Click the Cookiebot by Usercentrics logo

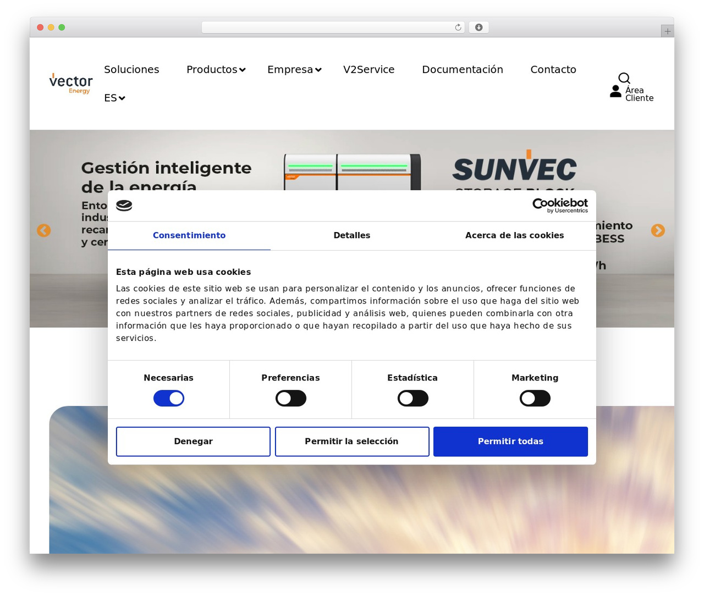tap(560, 206)
